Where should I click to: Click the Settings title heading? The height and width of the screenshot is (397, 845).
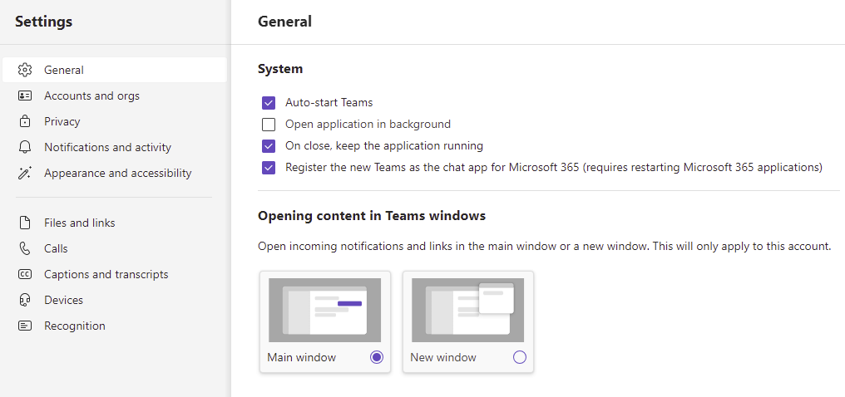[43, 22]
